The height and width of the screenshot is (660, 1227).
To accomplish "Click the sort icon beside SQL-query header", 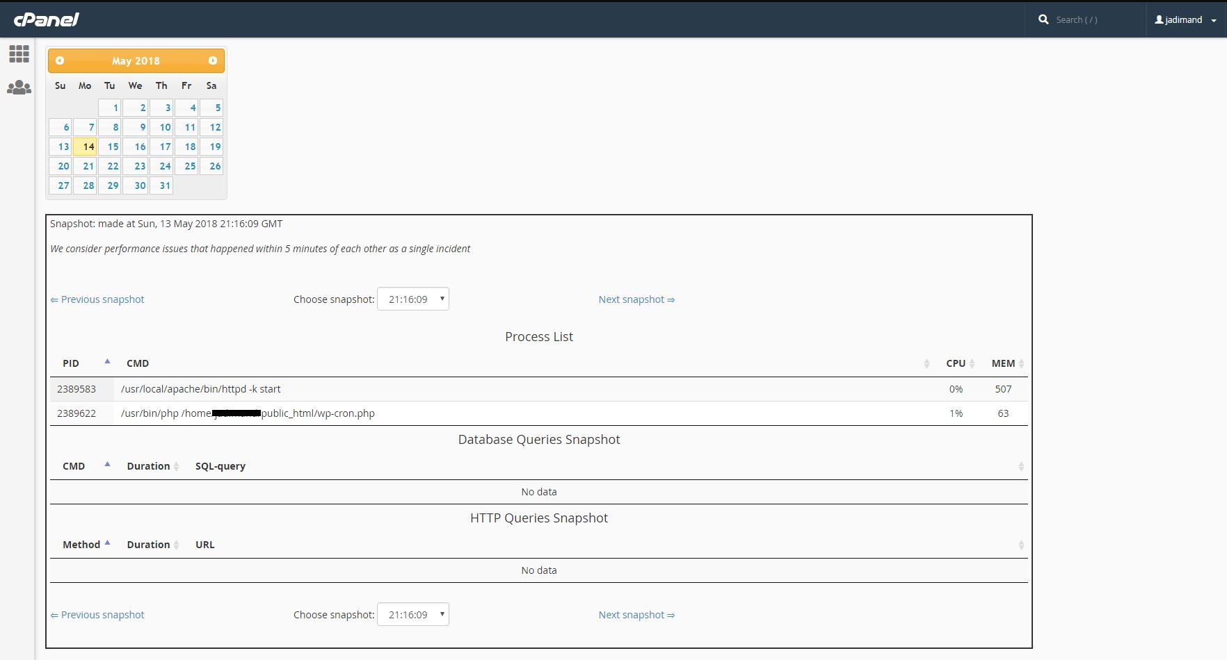I will coord(1021,466).
